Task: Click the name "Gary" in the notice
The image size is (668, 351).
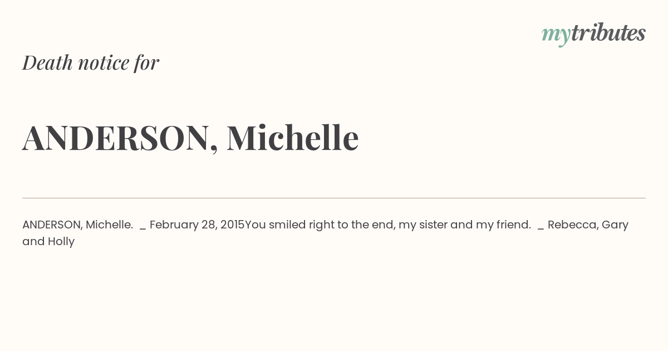Action: click(x=615, y=225)
